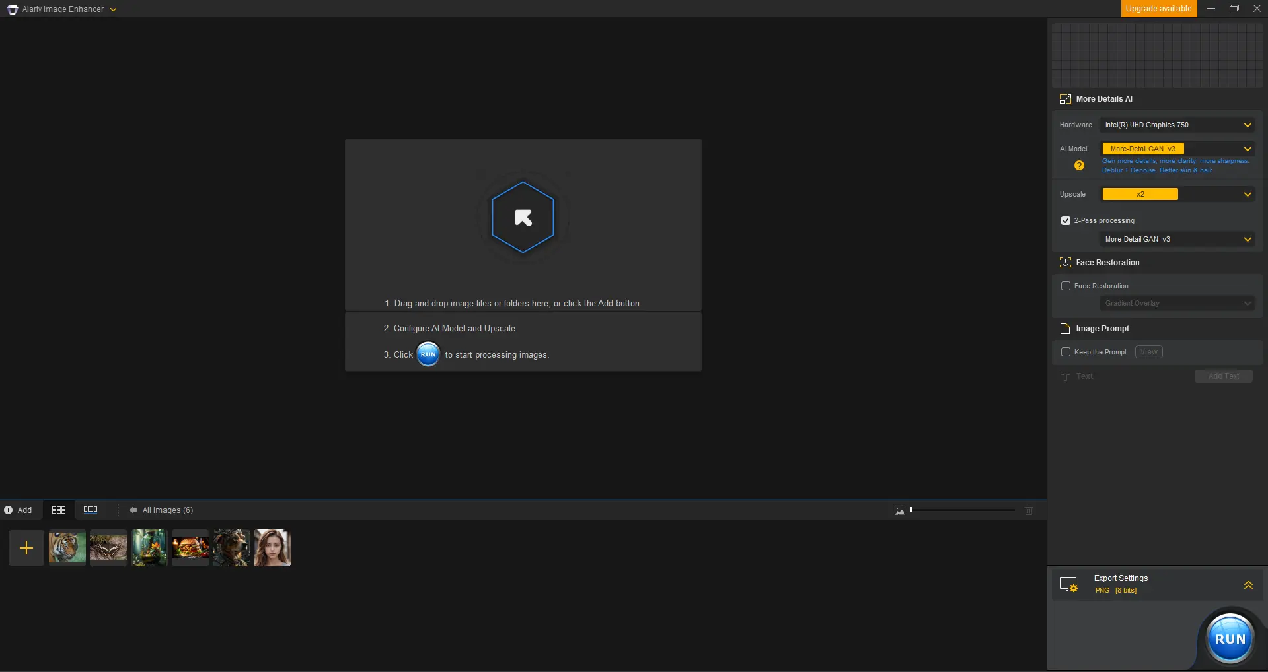The image size is (1268, 672).
Task: Select the burger thumbnail
Action: (190, 548)
